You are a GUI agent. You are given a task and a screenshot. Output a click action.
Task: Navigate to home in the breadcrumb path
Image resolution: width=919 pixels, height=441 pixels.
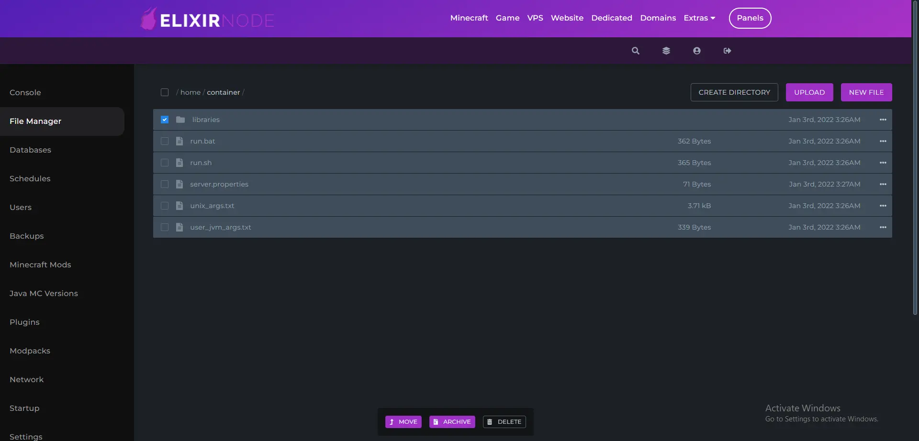point(190,92)
